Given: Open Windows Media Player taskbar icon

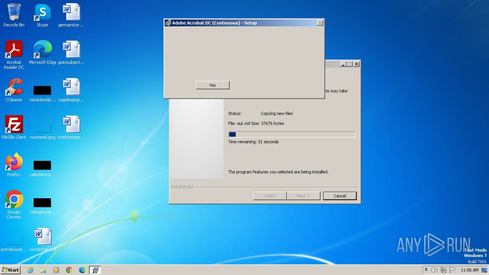Looking at the screenshot, I should pos(56,270).
